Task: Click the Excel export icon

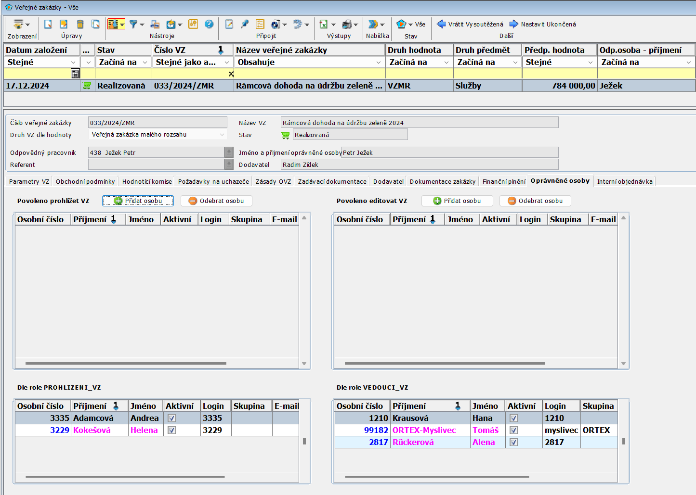Action: click(324, 24)
